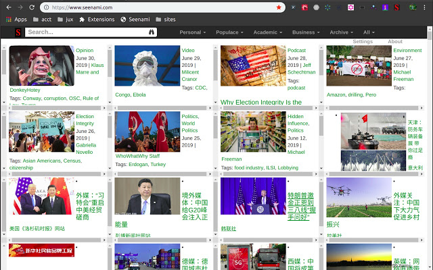The image size is (433, 270).
Task: Reload the page with the refresh icon
Action: click(x=32, y=7)
